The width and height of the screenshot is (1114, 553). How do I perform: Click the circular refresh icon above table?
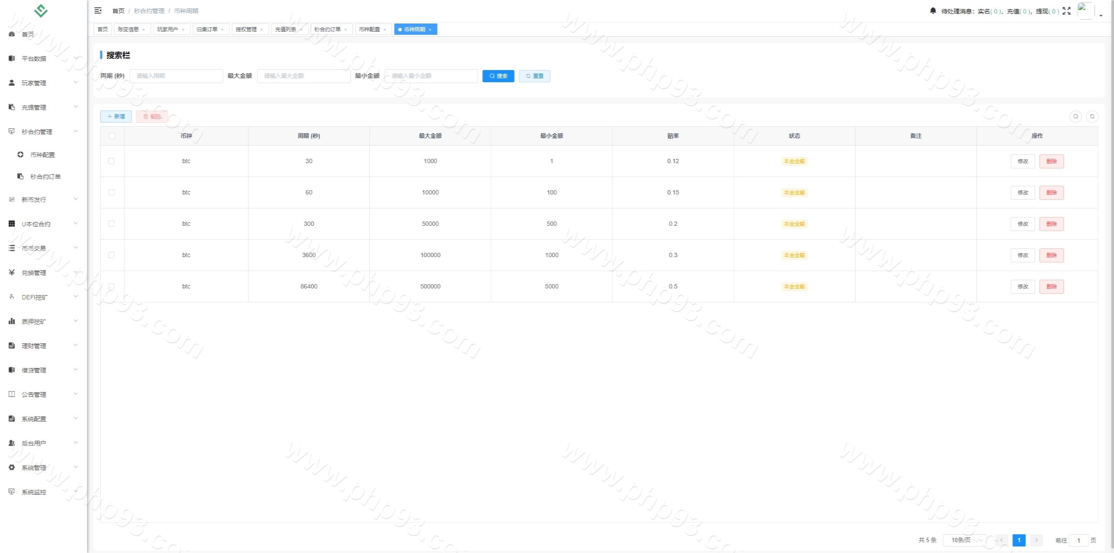(1092, 116)
